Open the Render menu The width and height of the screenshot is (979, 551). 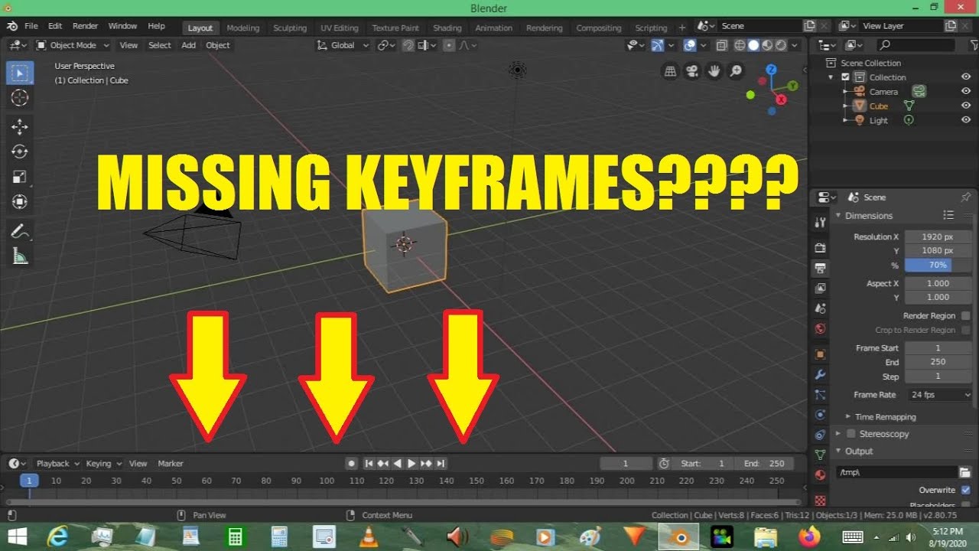coord(85,25)
